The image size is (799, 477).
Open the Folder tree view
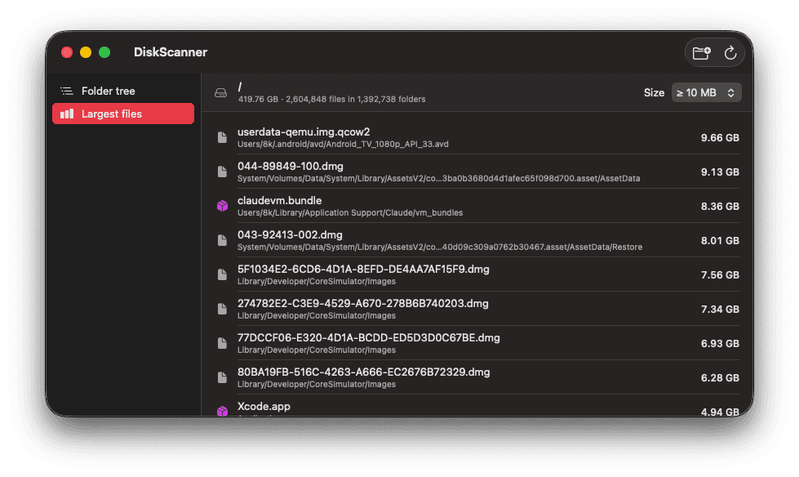(x=122, y=91)
